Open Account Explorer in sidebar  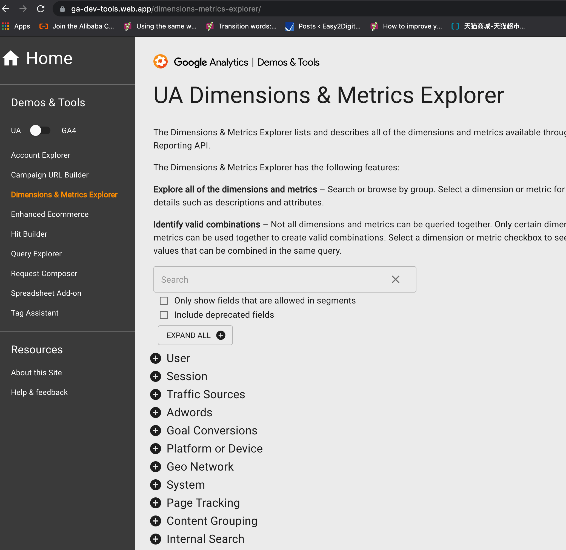tap(41, 155)
